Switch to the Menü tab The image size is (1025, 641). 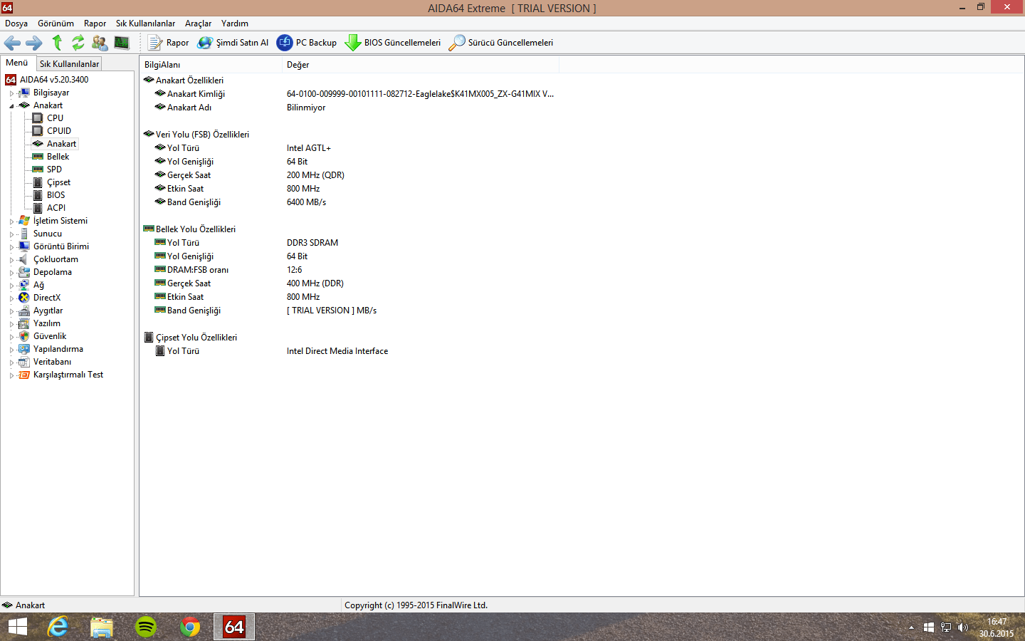17,63
